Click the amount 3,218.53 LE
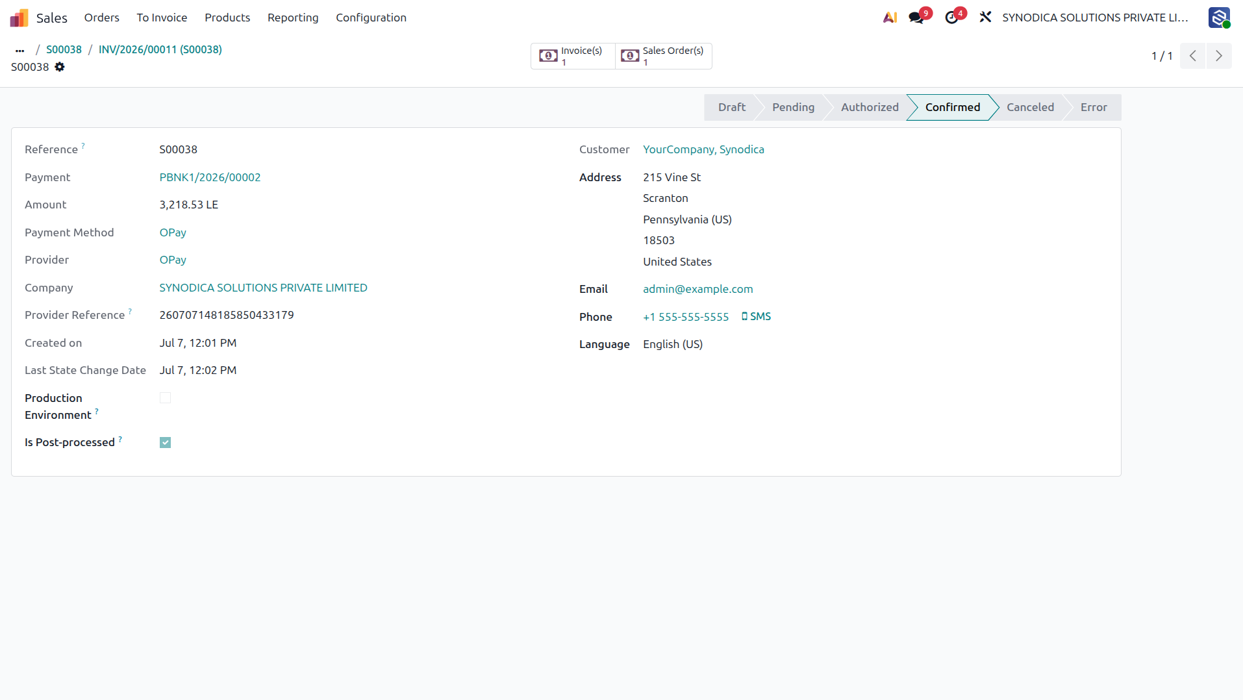This screenshot has height=700, width=1243. pos(189,205)
